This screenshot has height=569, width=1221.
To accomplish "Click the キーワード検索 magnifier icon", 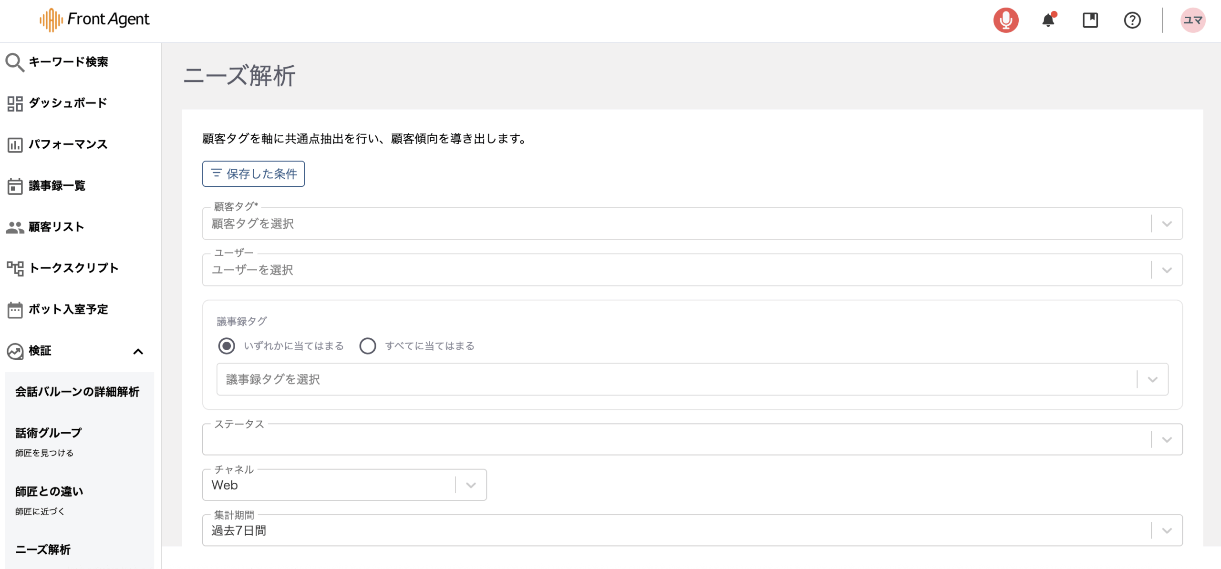I will [x=14, y=62].
